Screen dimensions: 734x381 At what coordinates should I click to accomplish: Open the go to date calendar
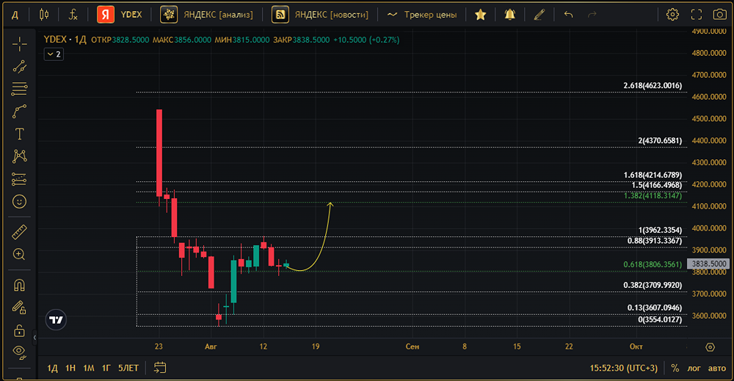point(160,368)
